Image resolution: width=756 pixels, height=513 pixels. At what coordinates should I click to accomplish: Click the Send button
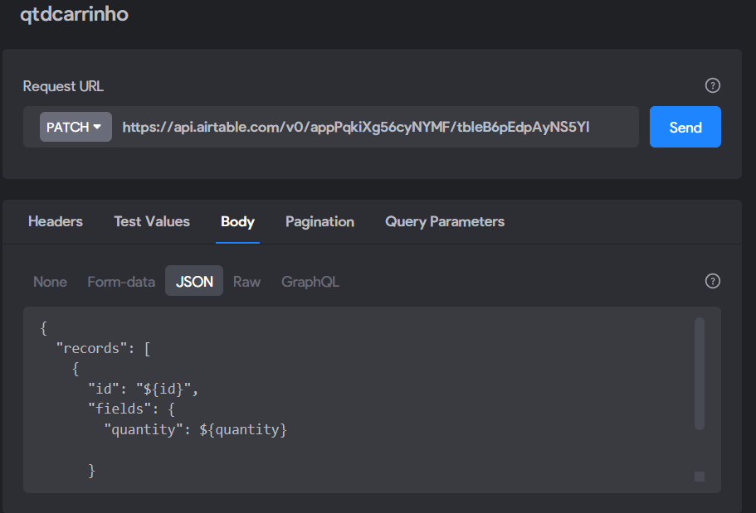pos(685,127)
